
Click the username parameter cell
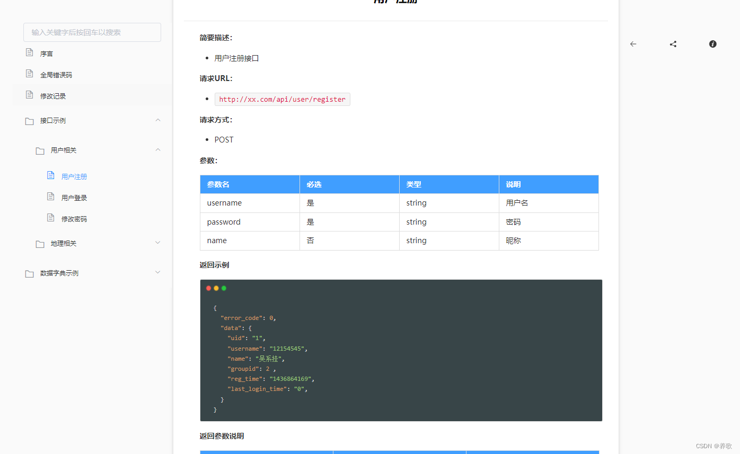[250, 203]
